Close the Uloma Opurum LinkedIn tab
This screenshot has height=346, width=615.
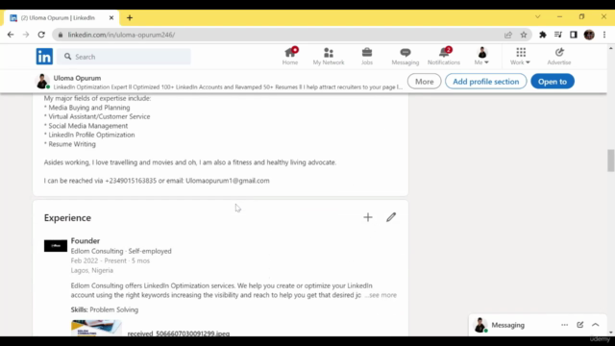tap(111, 17)
